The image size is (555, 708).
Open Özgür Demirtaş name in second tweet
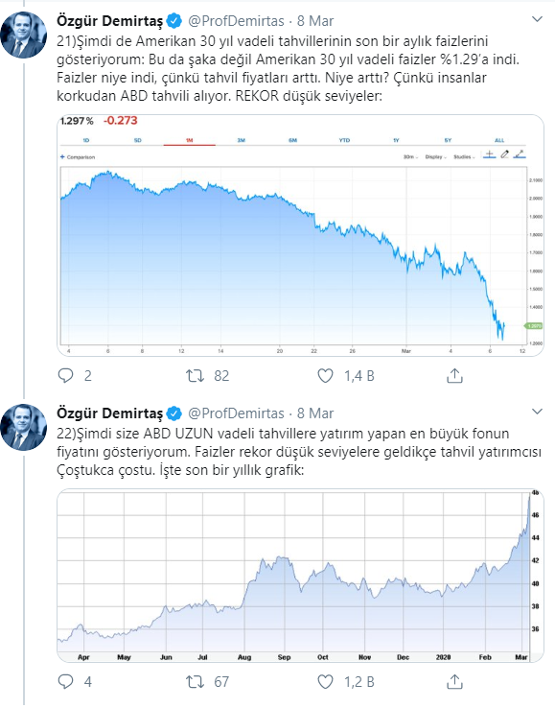[109, 413]
